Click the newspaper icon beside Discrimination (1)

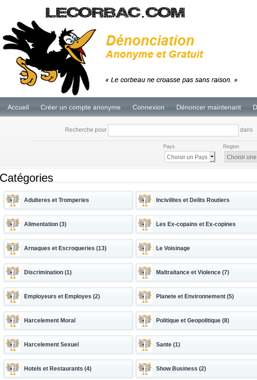pos(13,272)
